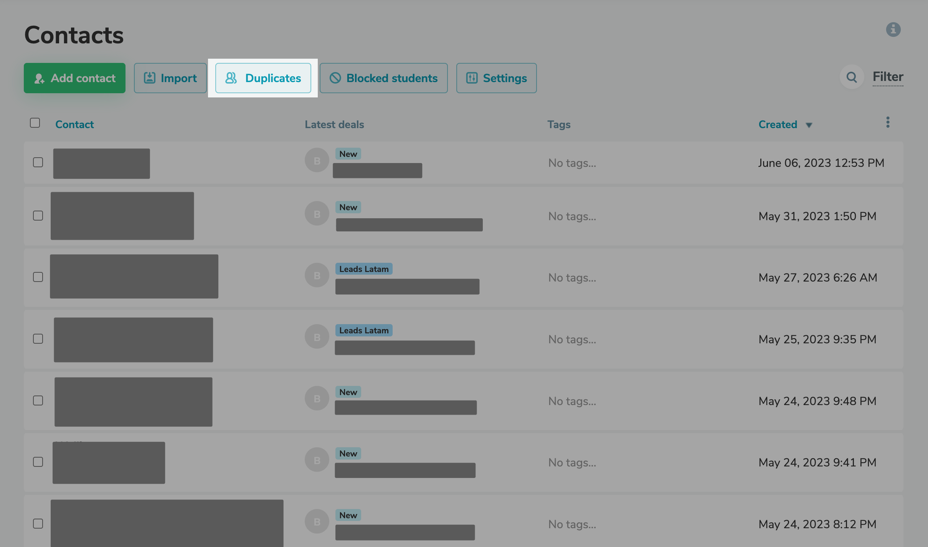Open the column options three-dot menu
This screenshot has height=547, width=928.
(888, 122)
